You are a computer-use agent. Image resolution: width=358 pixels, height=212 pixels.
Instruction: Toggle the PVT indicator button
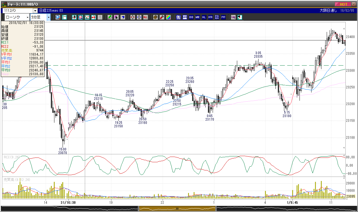(223, 17)
